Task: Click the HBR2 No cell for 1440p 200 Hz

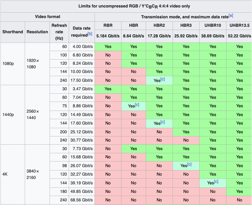Action: [x=159, y=132]
